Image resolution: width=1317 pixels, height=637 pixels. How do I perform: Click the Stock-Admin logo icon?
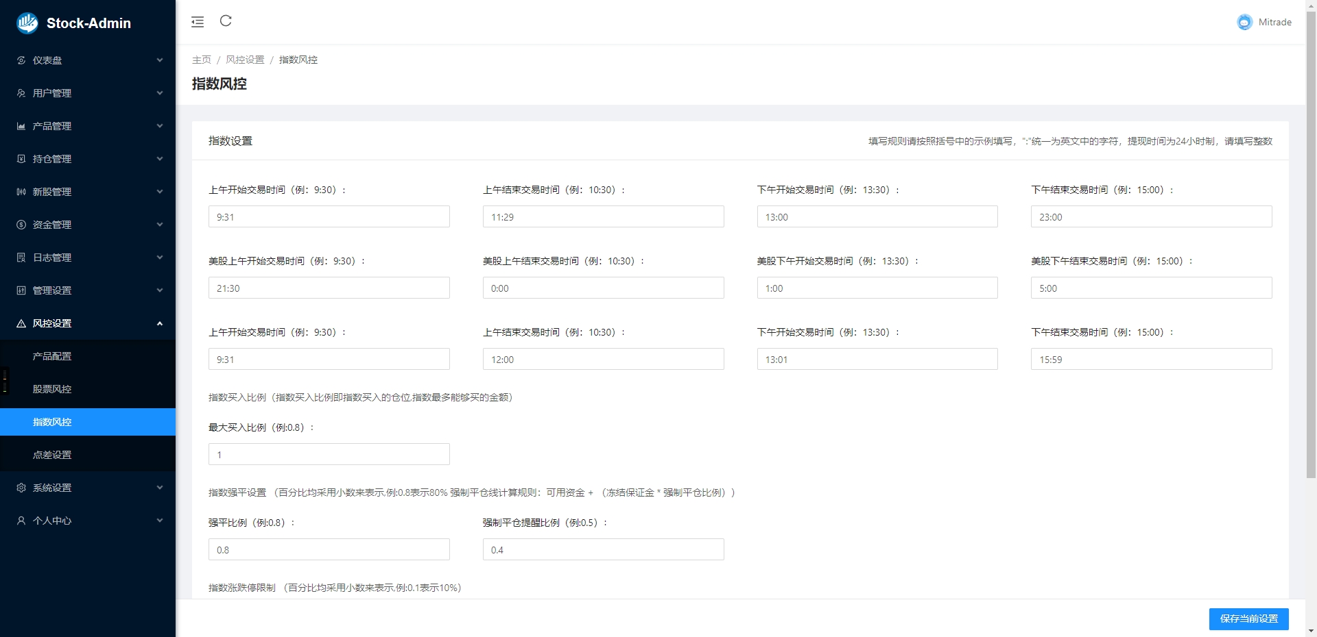coord(27,23)
